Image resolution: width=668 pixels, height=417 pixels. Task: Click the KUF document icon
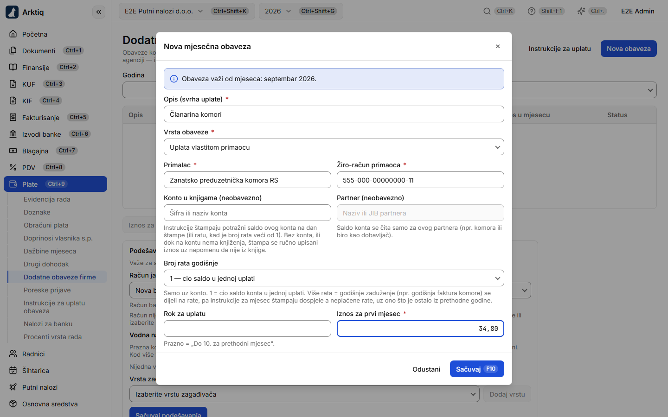pyautogui.click(x=13, y=84)
